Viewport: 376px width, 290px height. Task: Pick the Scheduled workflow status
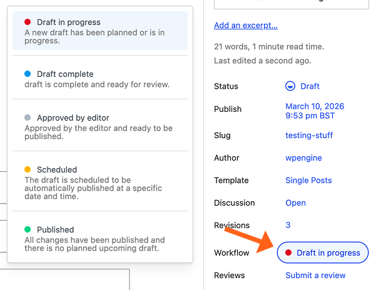pos(100,182)
